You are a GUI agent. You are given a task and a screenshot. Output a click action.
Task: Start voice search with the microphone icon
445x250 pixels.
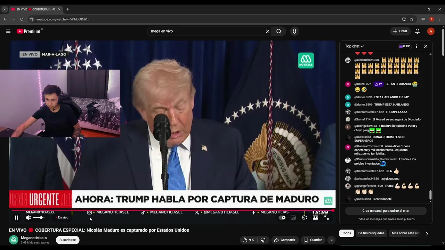coord(294,31)
